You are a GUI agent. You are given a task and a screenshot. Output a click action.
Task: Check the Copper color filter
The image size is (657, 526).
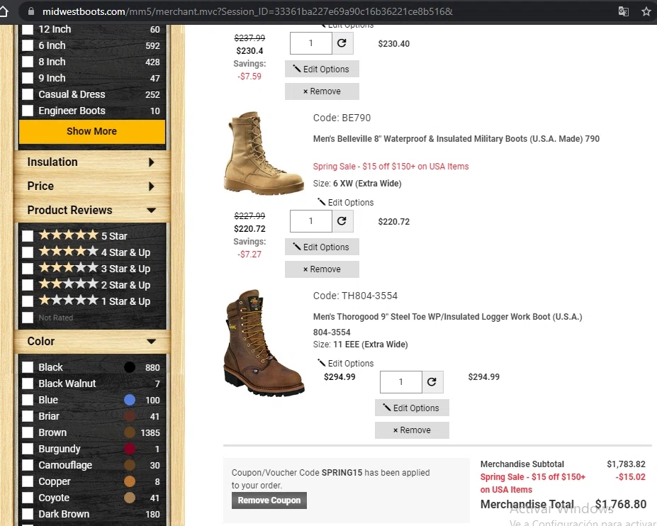(x=28, y=482)
